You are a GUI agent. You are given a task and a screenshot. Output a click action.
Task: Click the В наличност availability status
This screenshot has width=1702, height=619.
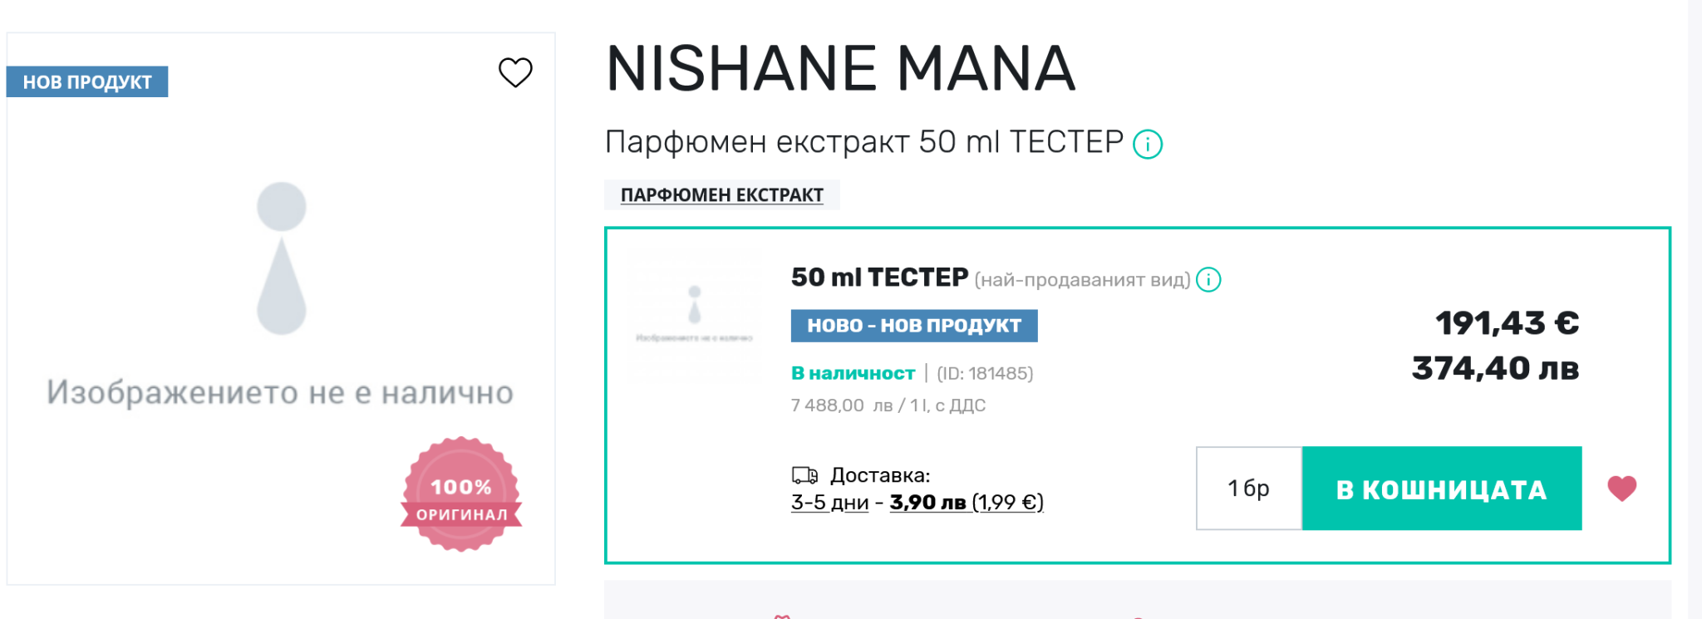coord(853,374)
